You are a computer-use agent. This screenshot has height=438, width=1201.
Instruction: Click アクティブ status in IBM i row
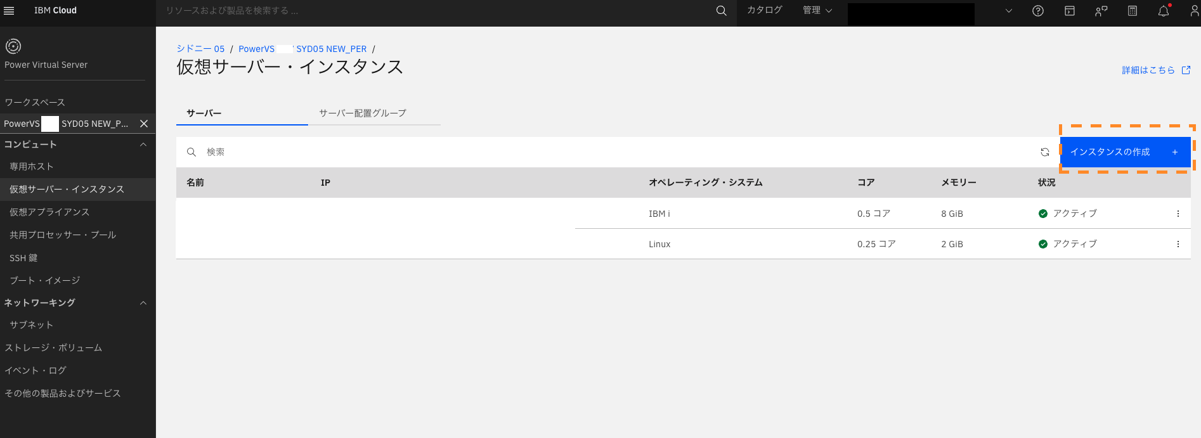click(1068, 214)
